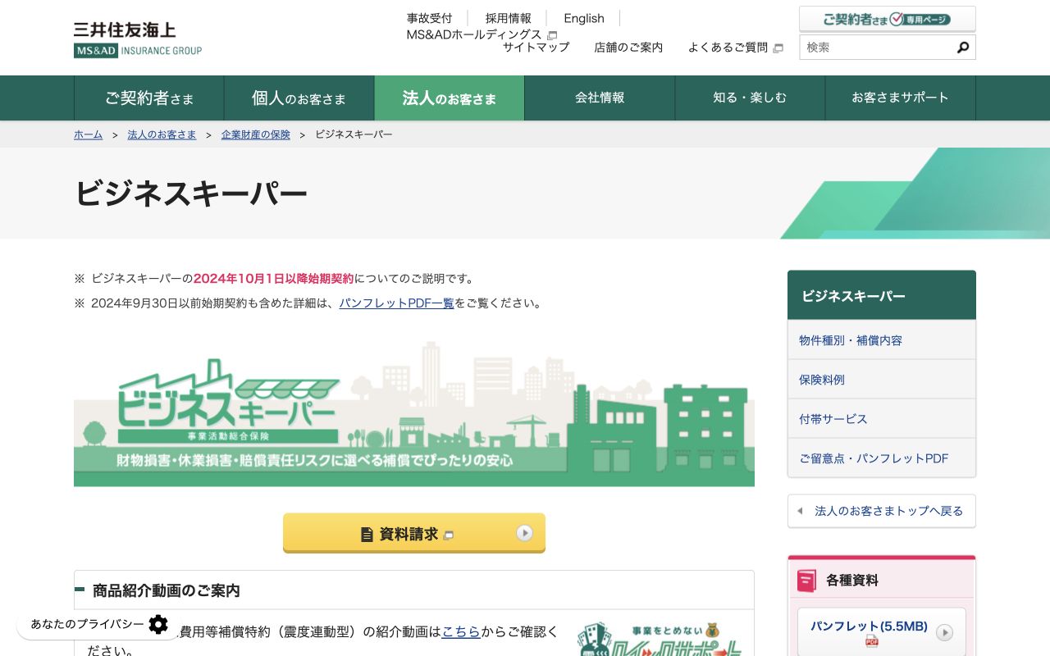Click the 商品紹介動画のご案内 heading

[x=167, y=590]
